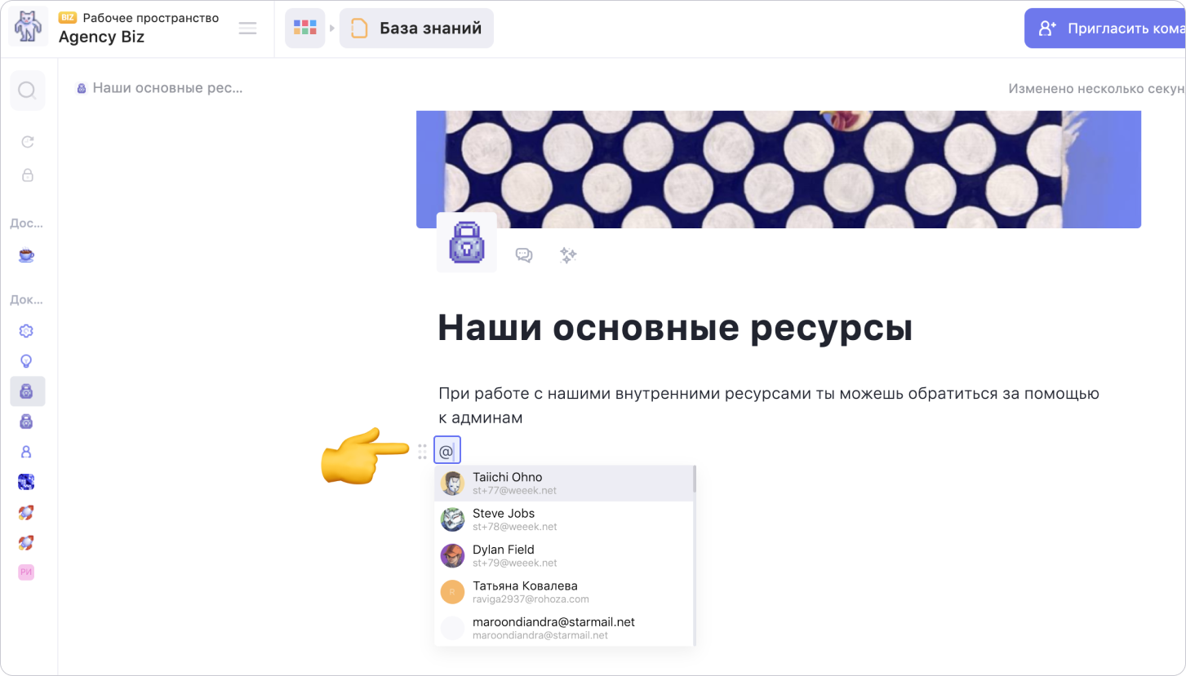
Task: Select Steve Jobs from mention list
Action: click(563, 519)
